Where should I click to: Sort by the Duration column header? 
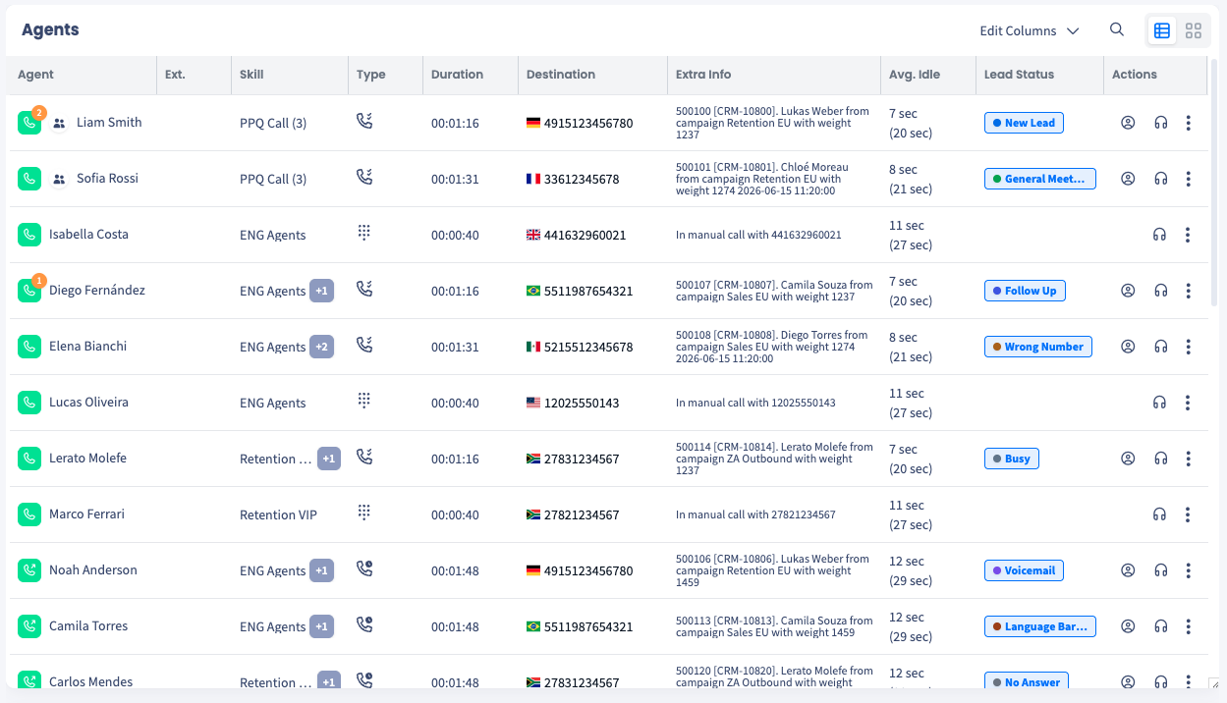coord(457,75)
